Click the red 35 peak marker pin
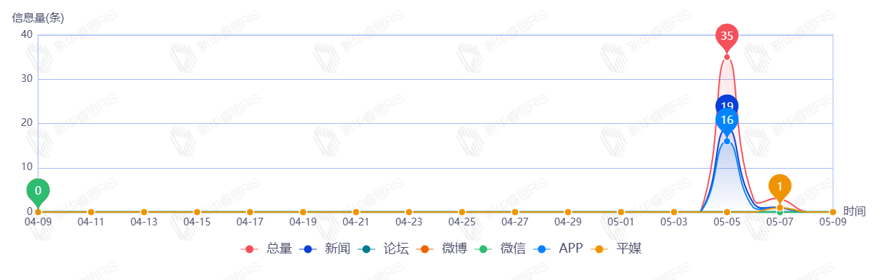 [x=727, y=36]
